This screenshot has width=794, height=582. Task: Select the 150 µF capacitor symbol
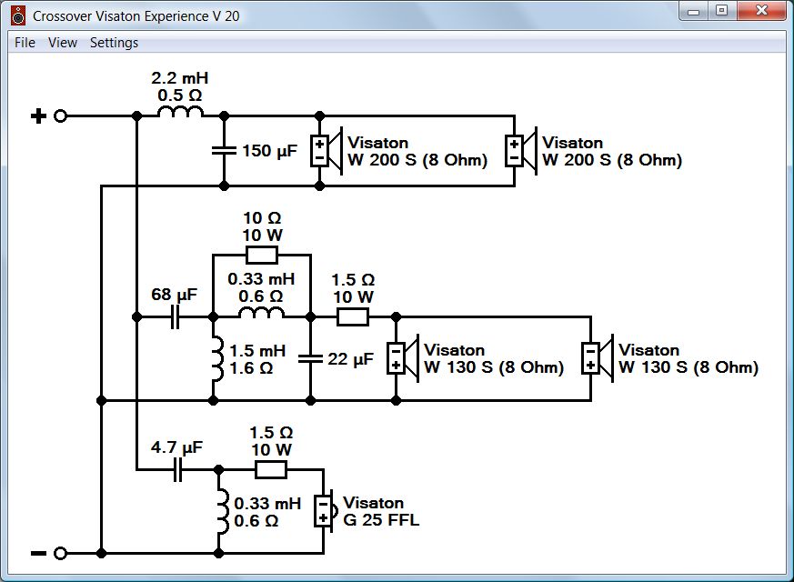pyautogui.click(x=224, y=150)
